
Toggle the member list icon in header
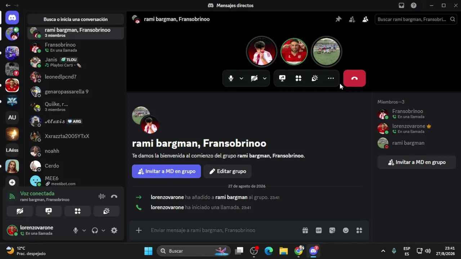[365, 19]
